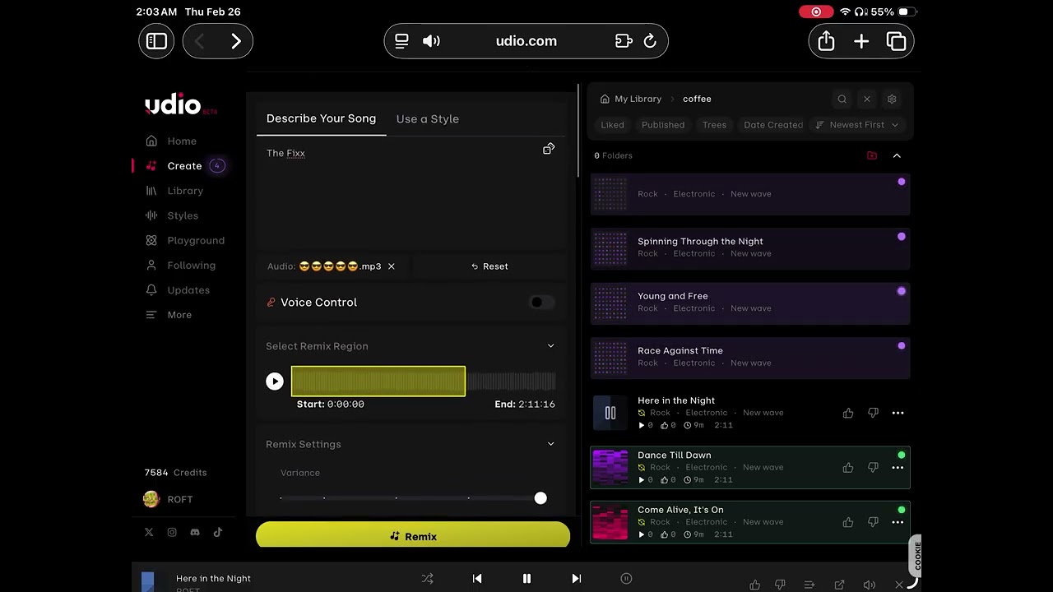The image size is (1053, 592).
Task: Toggle shuffle in the player bar
Action: [x=428, y=579]
